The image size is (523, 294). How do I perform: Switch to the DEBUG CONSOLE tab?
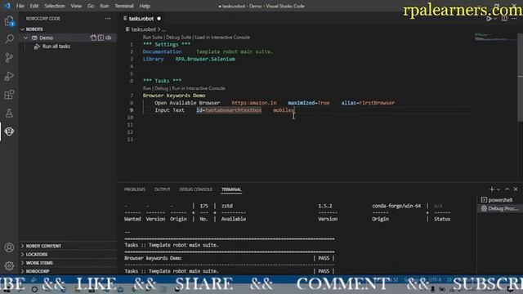[x=196, y=189]
